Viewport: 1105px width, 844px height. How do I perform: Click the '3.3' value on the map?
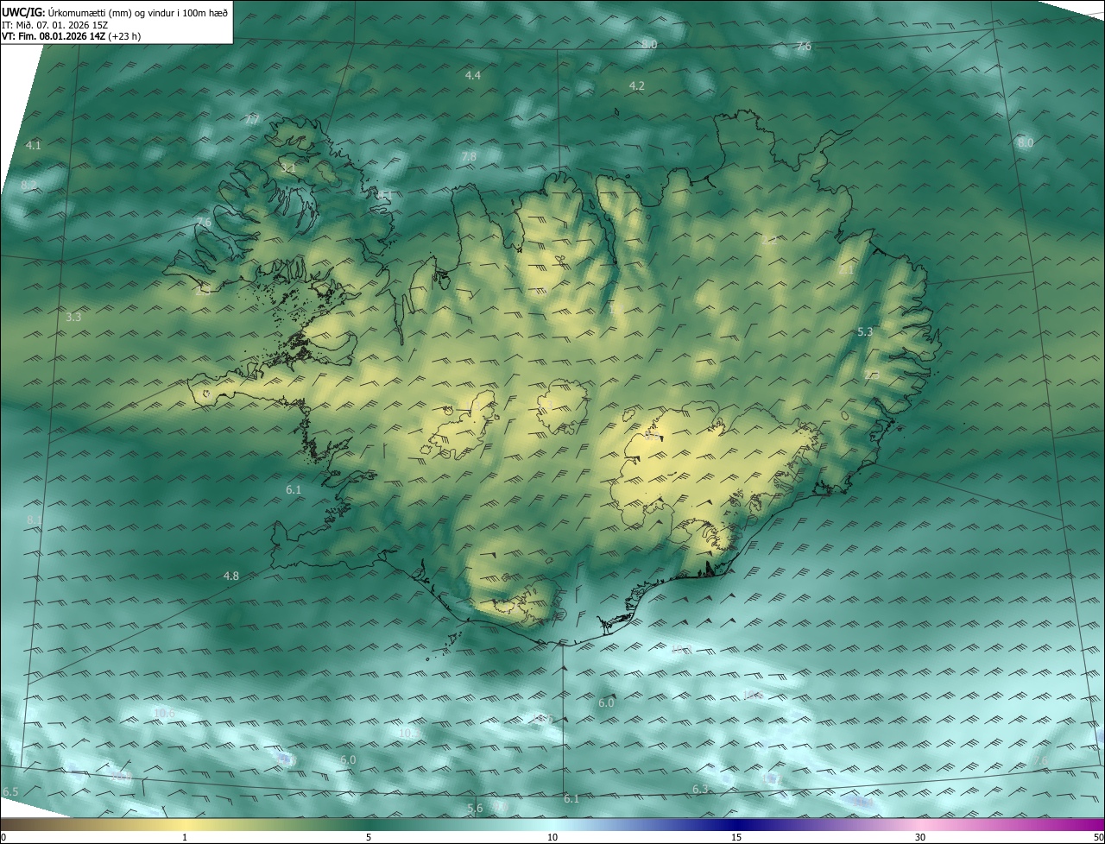(x=73, y=318)
